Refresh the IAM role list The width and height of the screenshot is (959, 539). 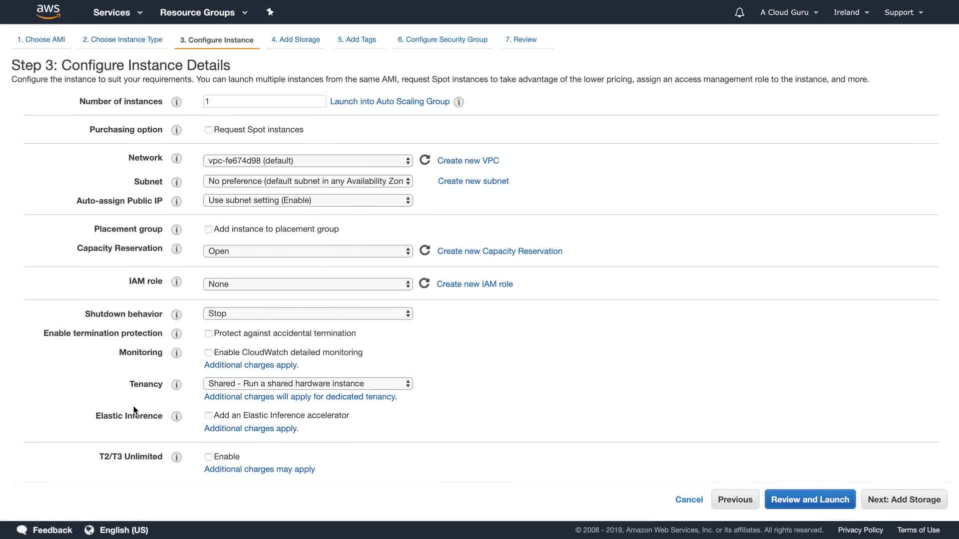click(x=424, y=283)
